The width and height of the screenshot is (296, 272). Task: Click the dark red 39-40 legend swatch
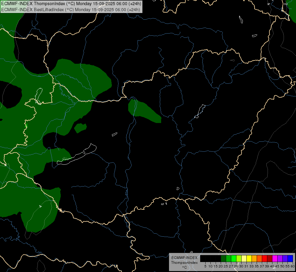pyautogui.click(x=270, y=258)
